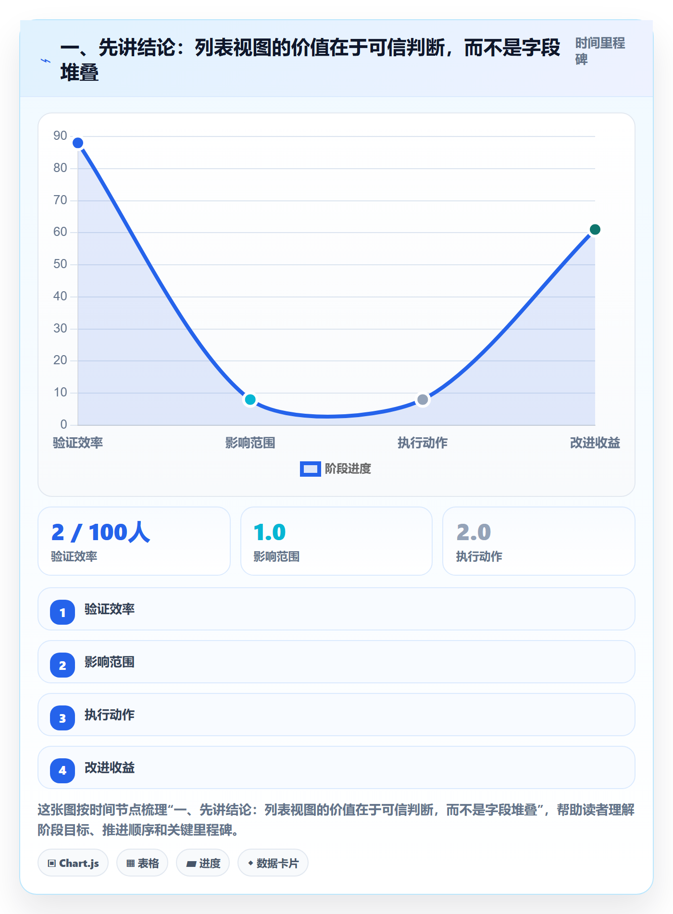Select the 2 / 100人 验证效率 card
The height and width of the screenshot is (914, 673).
[134, 541]
